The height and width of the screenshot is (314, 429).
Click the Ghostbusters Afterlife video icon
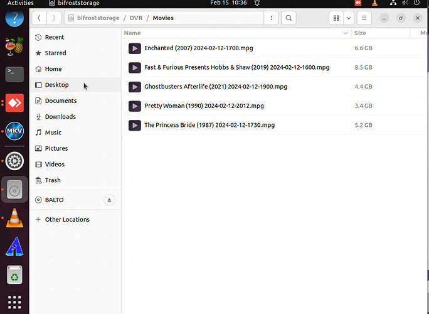[x=134, y=87]
